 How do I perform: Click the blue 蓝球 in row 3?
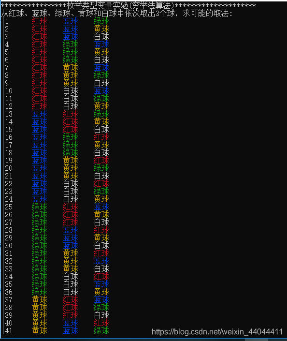(71, 37)
